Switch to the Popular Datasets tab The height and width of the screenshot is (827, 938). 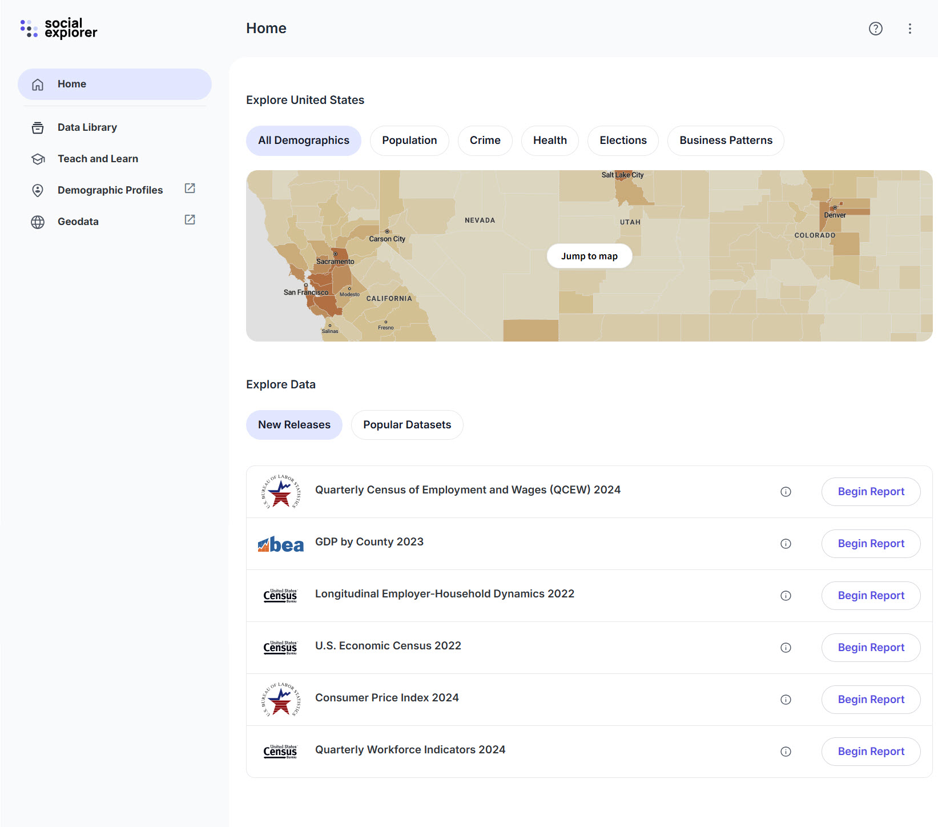(406, 425)
